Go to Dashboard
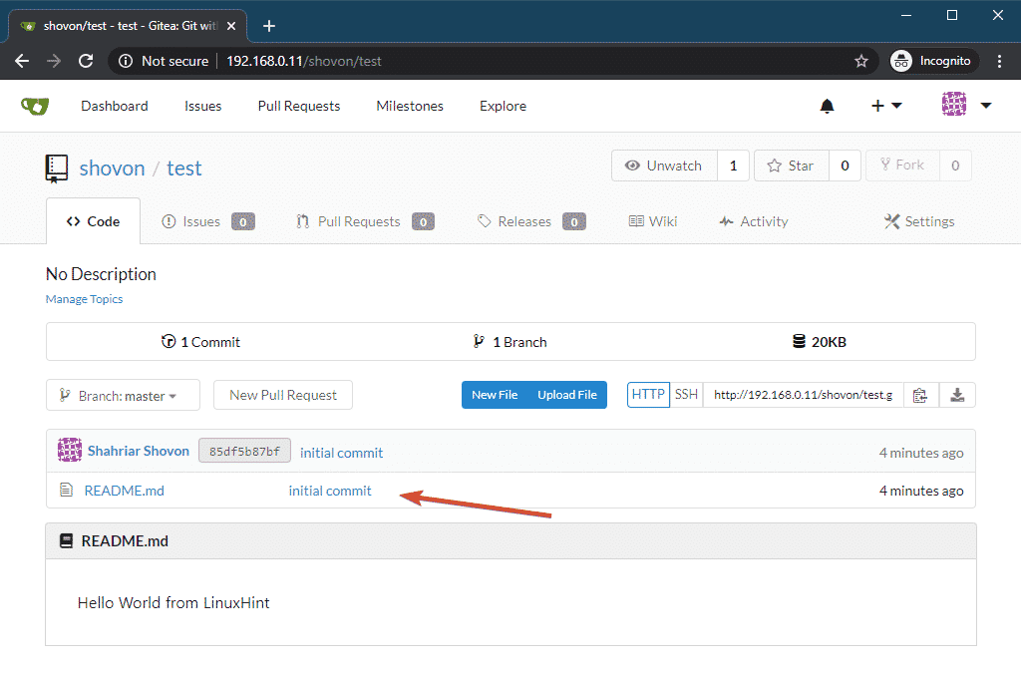Viewport: 1021px width, 675px height. (x=115, y=106)
